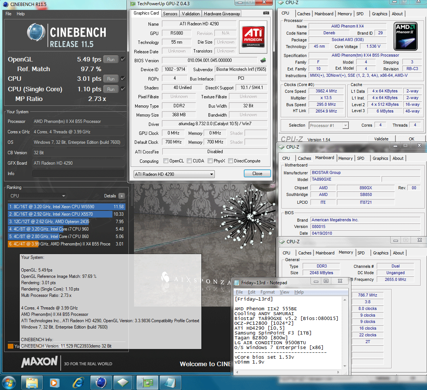Open Caches tab in CPU-Z processor window
Viewport: 427px width, 390px height.
click(304, 14)
